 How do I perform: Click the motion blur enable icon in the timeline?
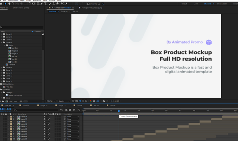click(x=74, y=110)
